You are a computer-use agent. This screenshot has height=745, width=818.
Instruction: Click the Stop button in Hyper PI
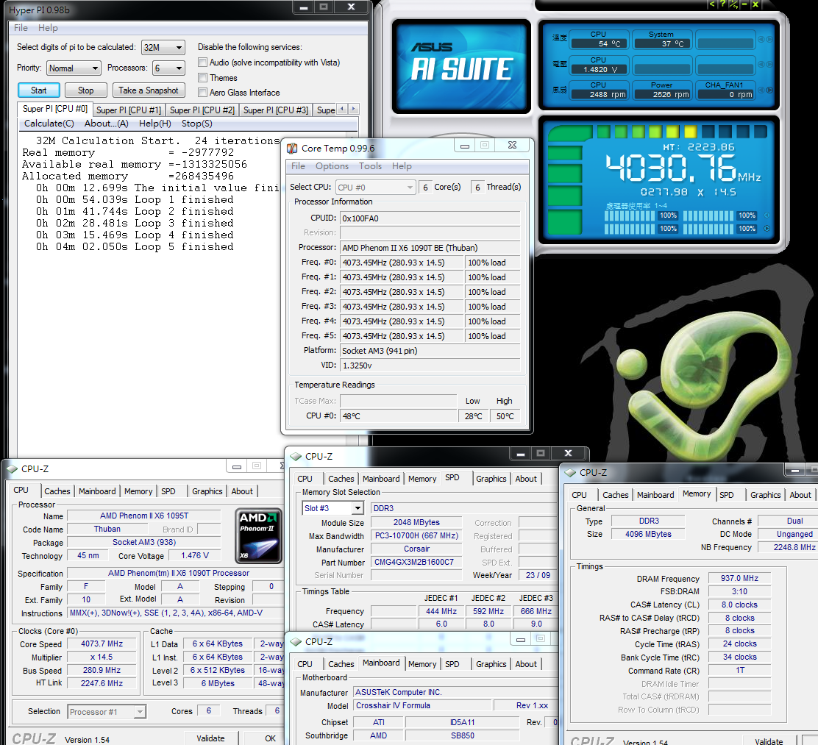(86, 90)
